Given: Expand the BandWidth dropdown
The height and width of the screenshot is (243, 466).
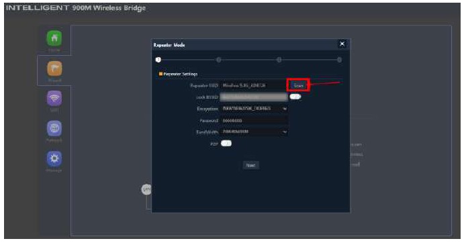Looking at the screenshot, I should click(254, 132).
